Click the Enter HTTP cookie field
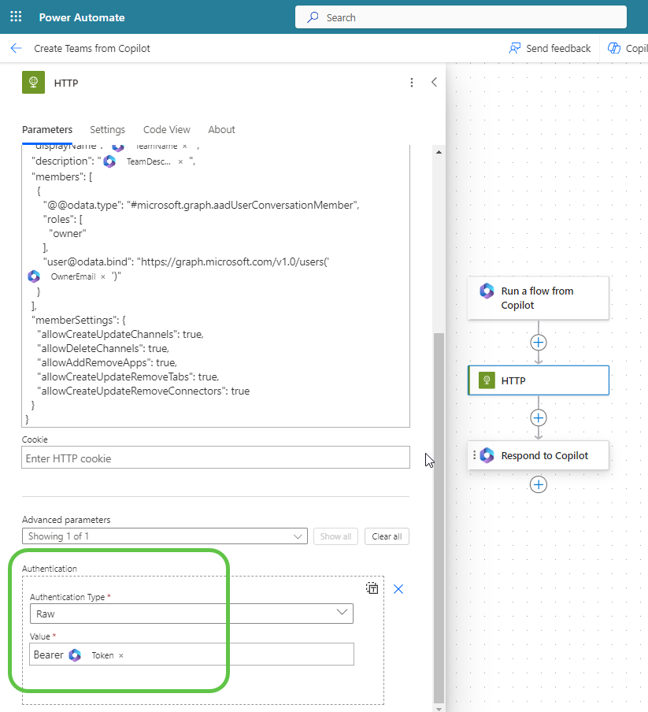The width and height of the screenshot is (648, 712). pyautogui.click(x=215, y=458)
